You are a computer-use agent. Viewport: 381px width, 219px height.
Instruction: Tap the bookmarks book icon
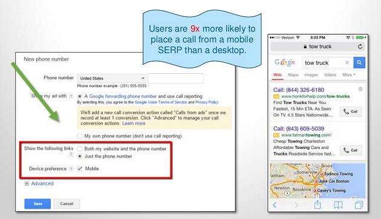[338, 205]
